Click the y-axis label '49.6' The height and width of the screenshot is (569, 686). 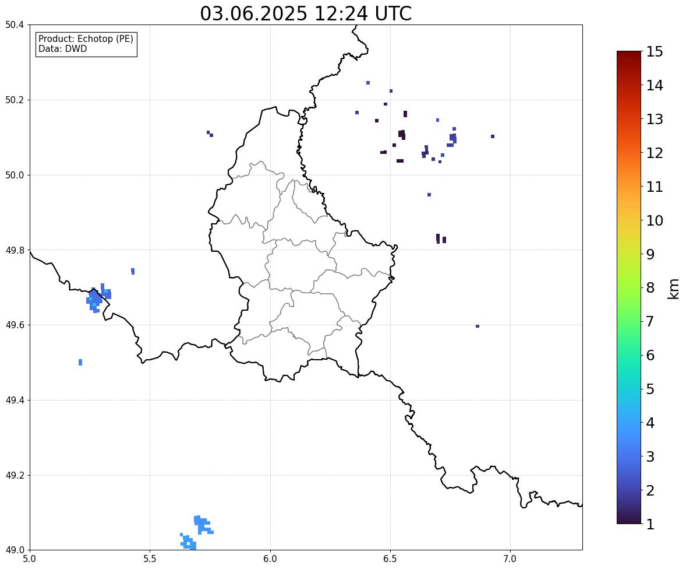[14, 325]
